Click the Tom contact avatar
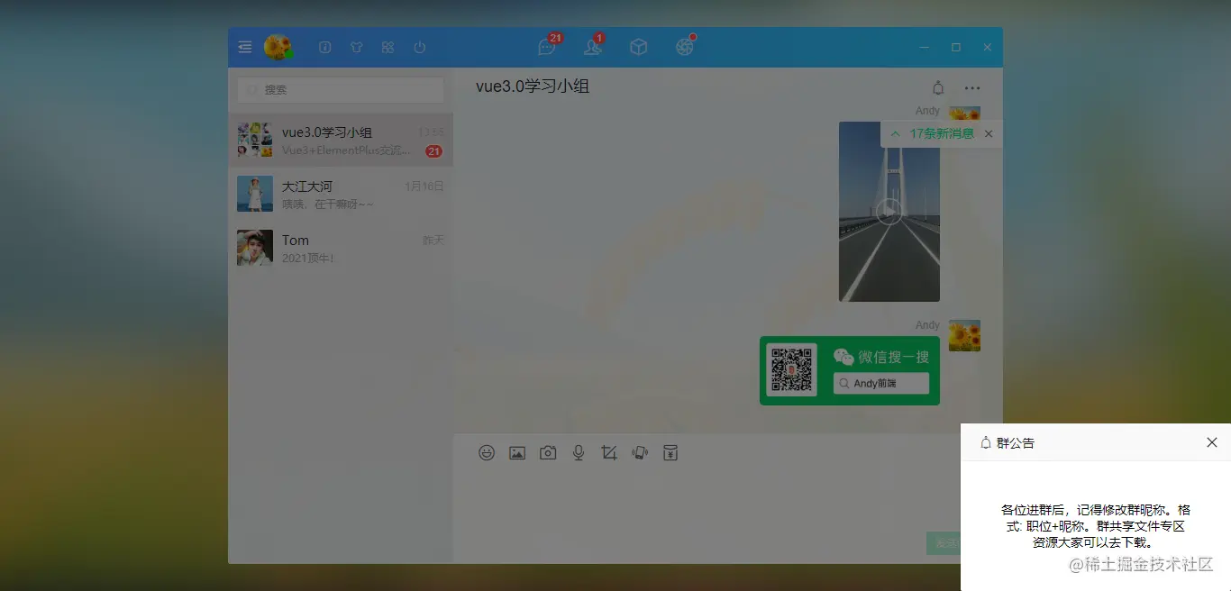This screenshot has height=591, width=1231. (255, 248)
